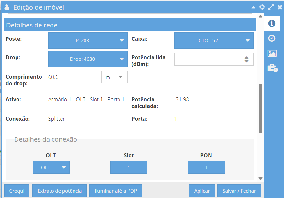Open the length unit m dropdown

(114, 77)
